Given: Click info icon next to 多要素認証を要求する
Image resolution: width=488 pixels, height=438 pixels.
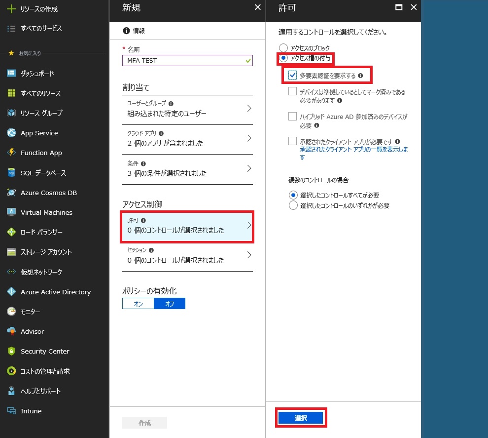Looking at the screenshot, I should point(360,76).
